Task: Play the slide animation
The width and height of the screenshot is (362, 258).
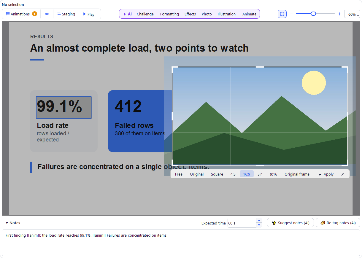Action: point(89,14)
